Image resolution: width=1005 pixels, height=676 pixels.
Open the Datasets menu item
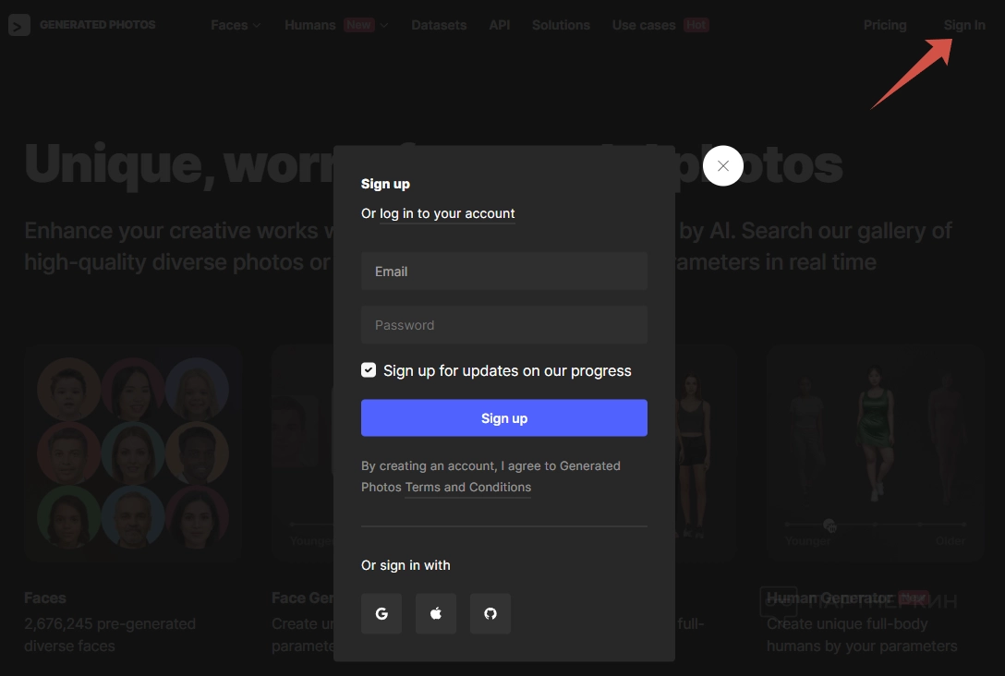pyautogui.click(x=439, y=25)
